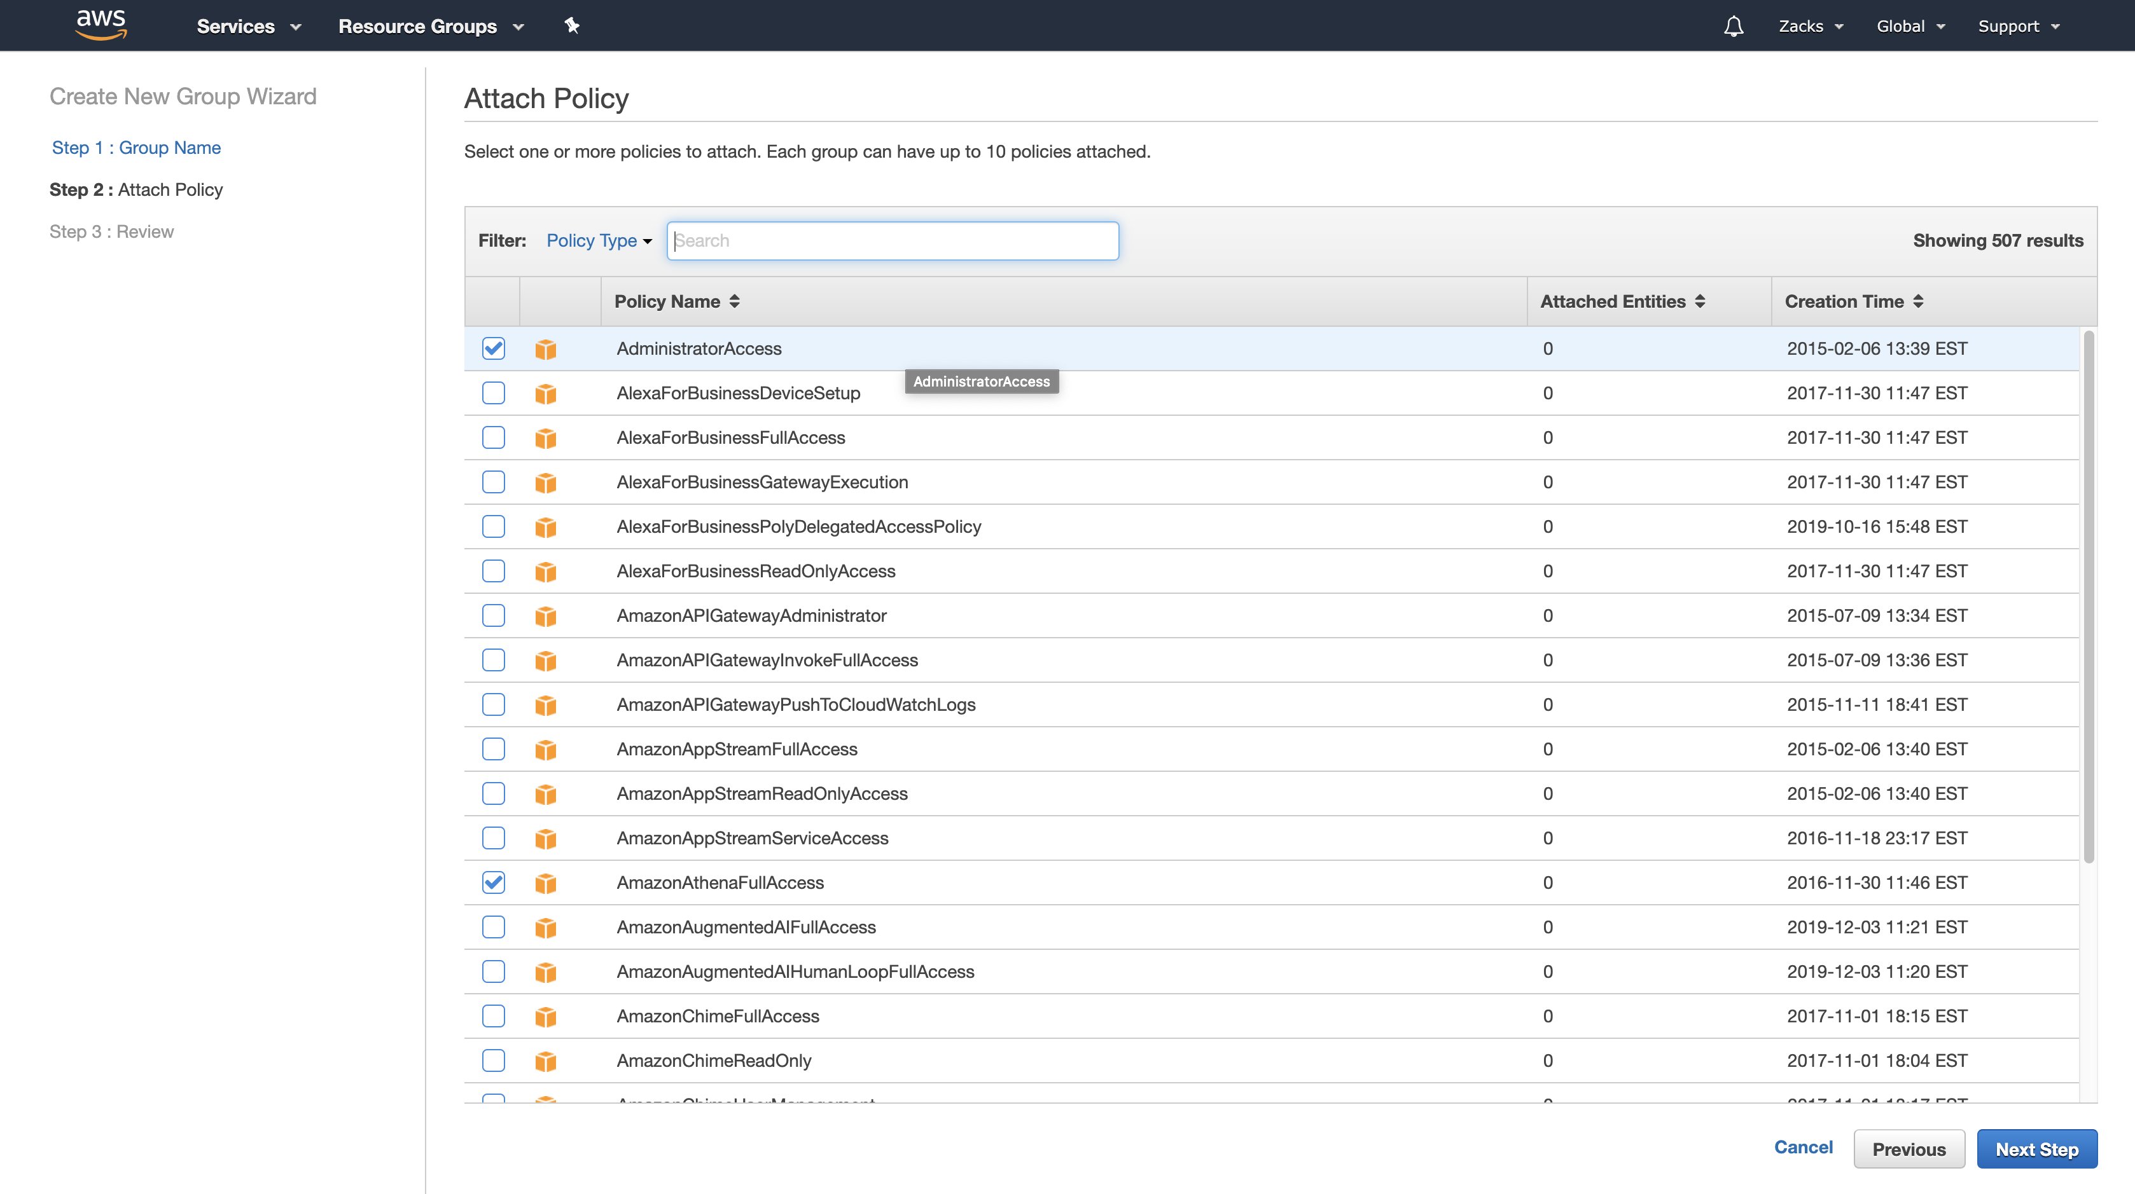The height and width of the screenshot is (1194, 2135).
Task: Click the policy list vertical scrollbar
Action: (x=2089, y=596)
